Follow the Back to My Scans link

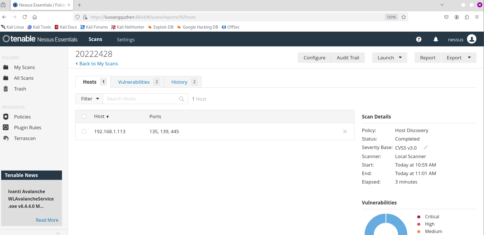[97, 64]
